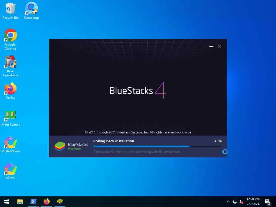The image size is (276, 207).
Task: Select the Mem Reduct desktop icon
Action: click(x=11, y=118)
